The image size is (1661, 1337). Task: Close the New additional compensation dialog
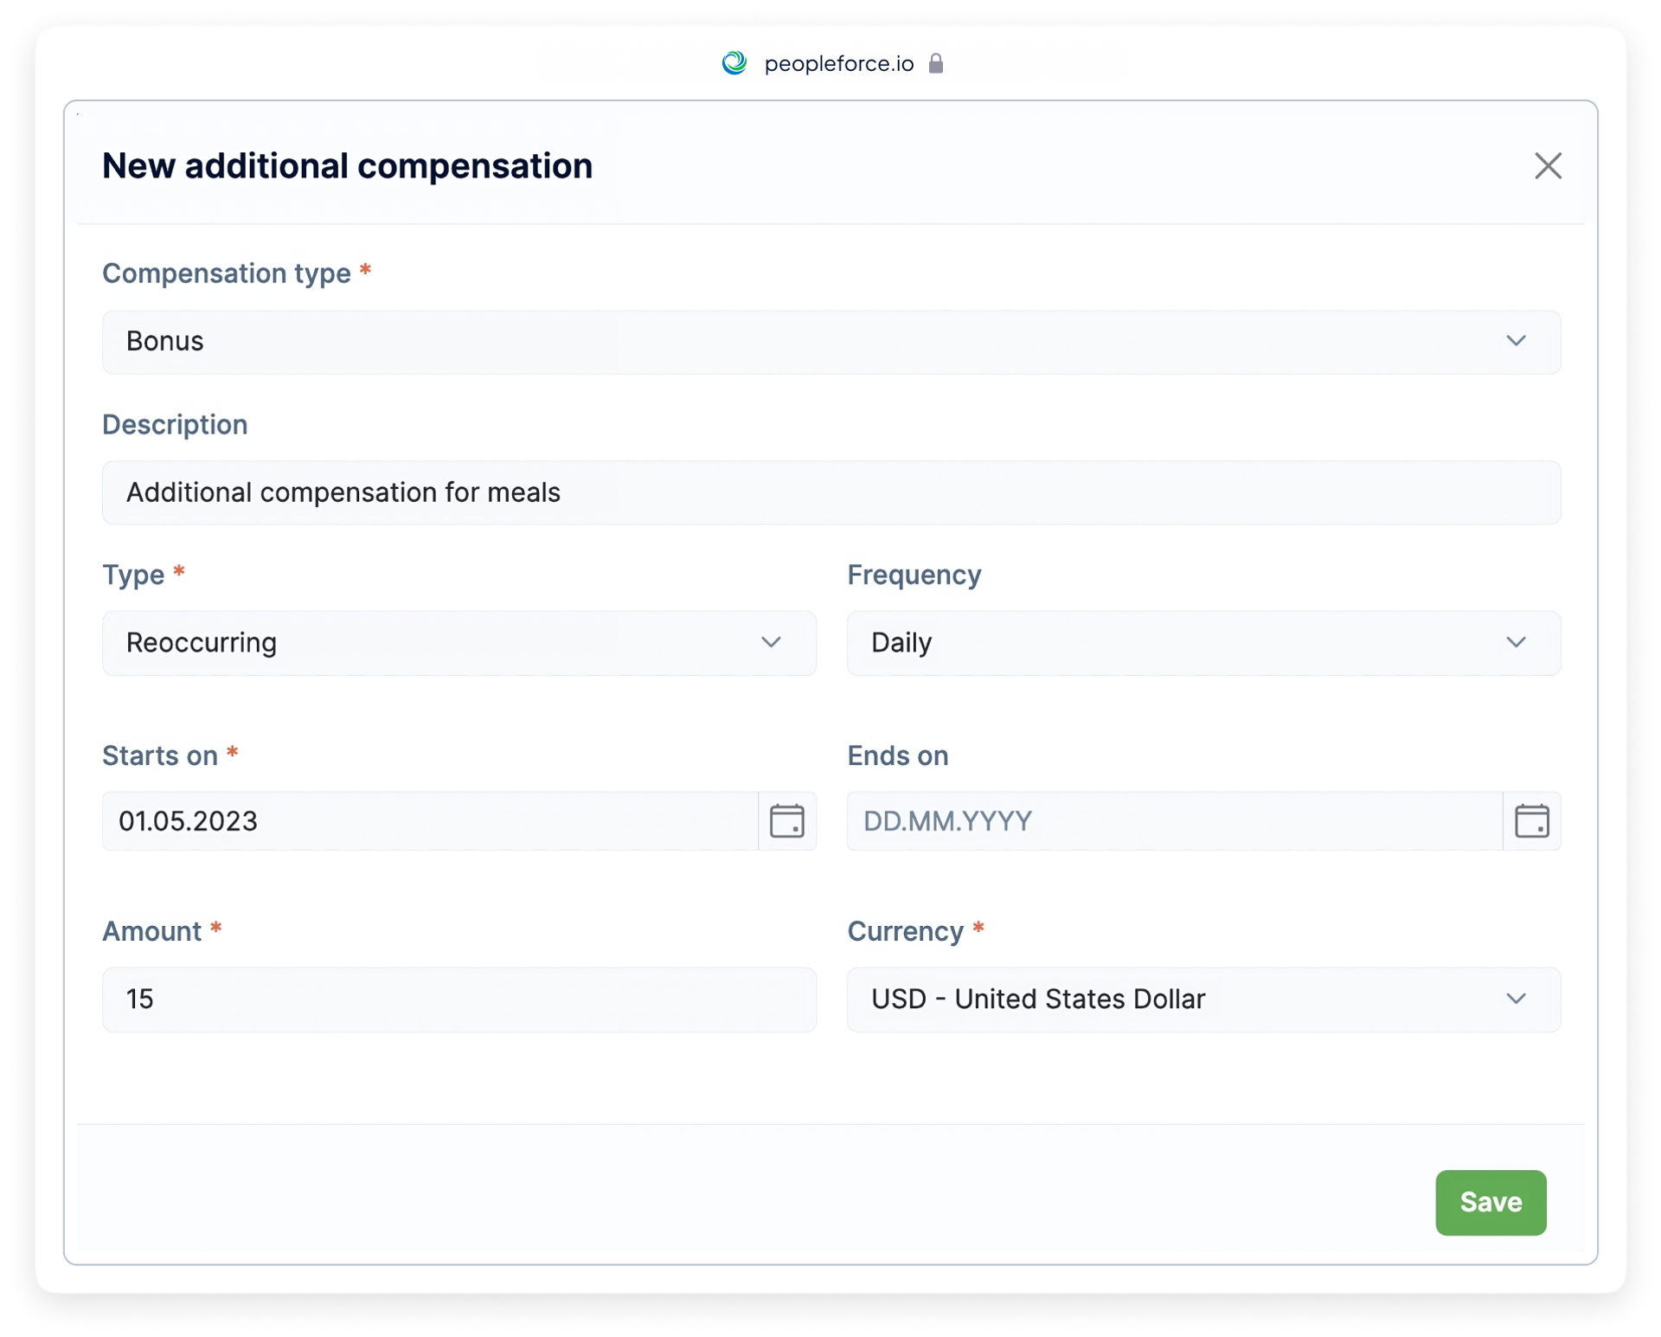[x=1547, y=165]
